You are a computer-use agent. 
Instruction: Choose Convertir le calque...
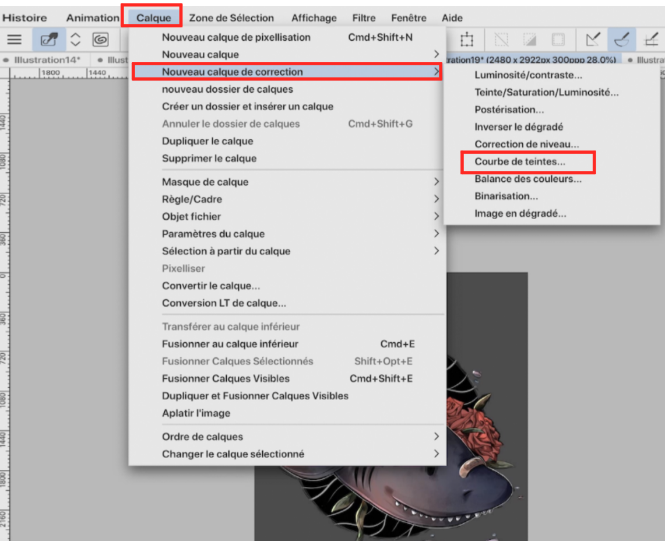pos(287,286)
